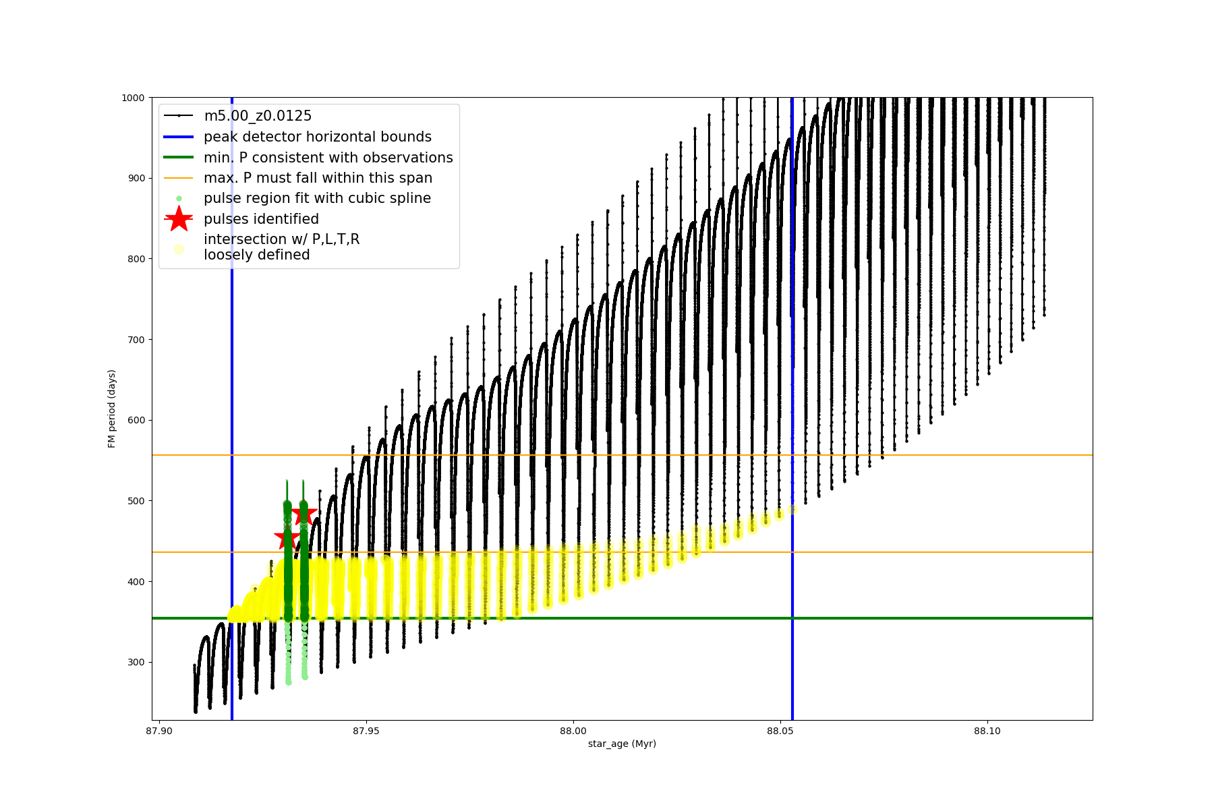
Task: Click the red star marker in legend
Action: click(179, 218)
